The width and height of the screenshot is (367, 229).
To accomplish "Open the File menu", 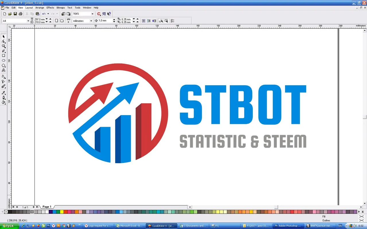I will pyautogui.click(x=7, y=8).
